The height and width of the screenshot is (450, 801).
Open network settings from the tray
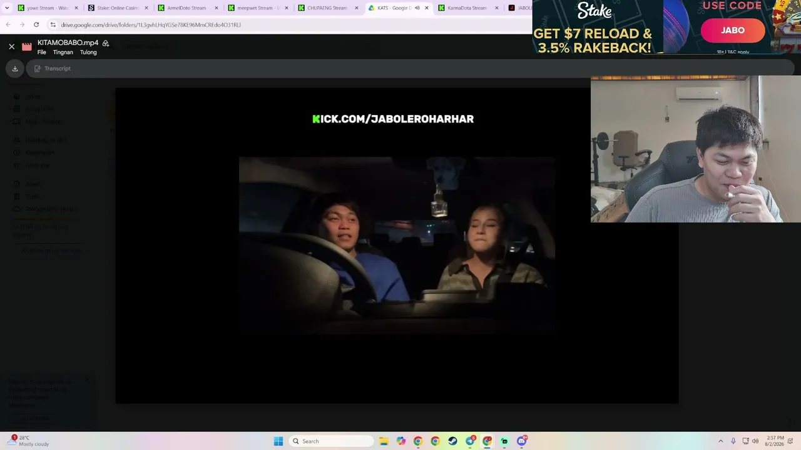[x=745, y=441]
